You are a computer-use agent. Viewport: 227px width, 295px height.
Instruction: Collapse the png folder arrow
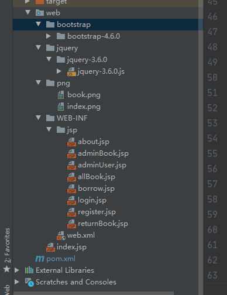point(39,83)
